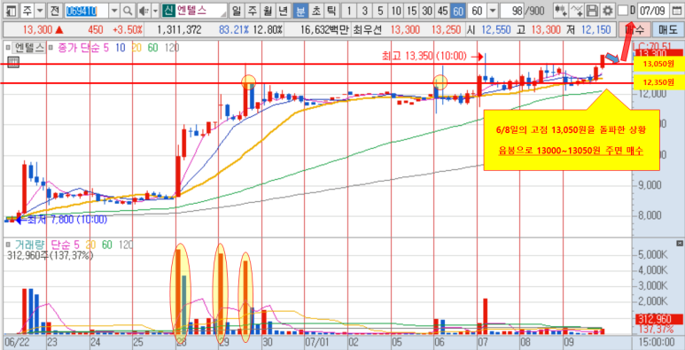Select the 주 weekly chart period
This screenshot has width=685, height=350.
click(x=252, y=11)
